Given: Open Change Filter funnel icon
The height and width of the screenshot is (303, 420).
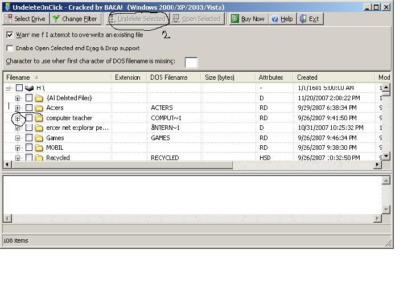Looking at the screenshot, I should tap(56, 19).
